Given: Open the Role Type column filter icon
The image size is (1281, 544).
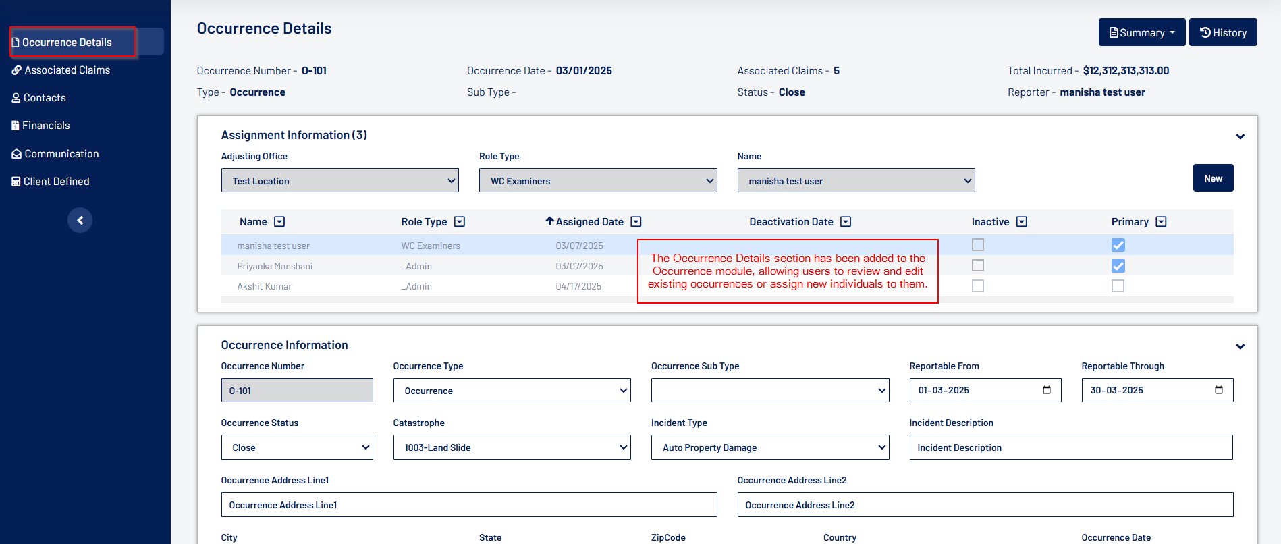Looking at the screenshot, I should [x=460, y=222].
